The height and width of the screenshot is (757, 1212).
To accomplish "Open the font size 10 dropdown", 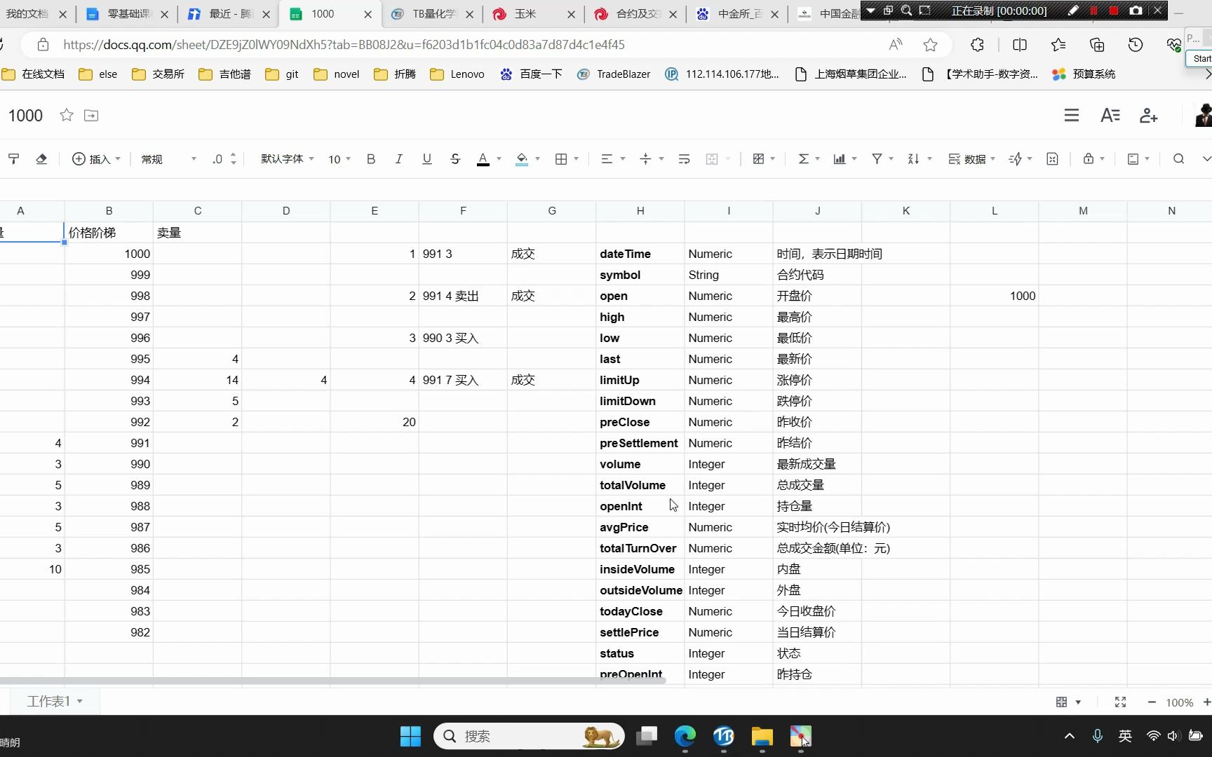I will click(x=339, y=159).
